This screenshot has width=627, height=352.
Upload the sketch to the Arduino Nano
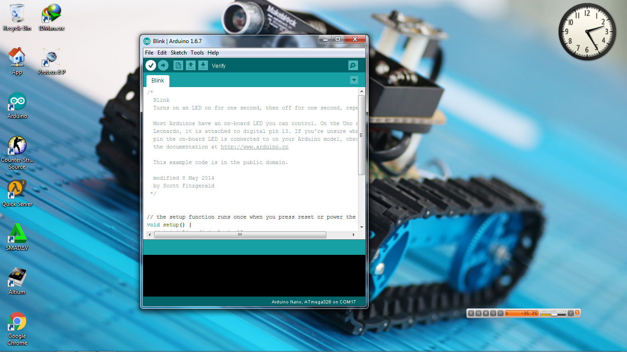pos(163,65)
